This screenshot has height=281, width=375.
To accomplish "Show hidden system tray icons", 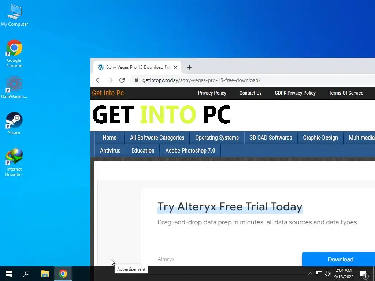I will point(310,274).
